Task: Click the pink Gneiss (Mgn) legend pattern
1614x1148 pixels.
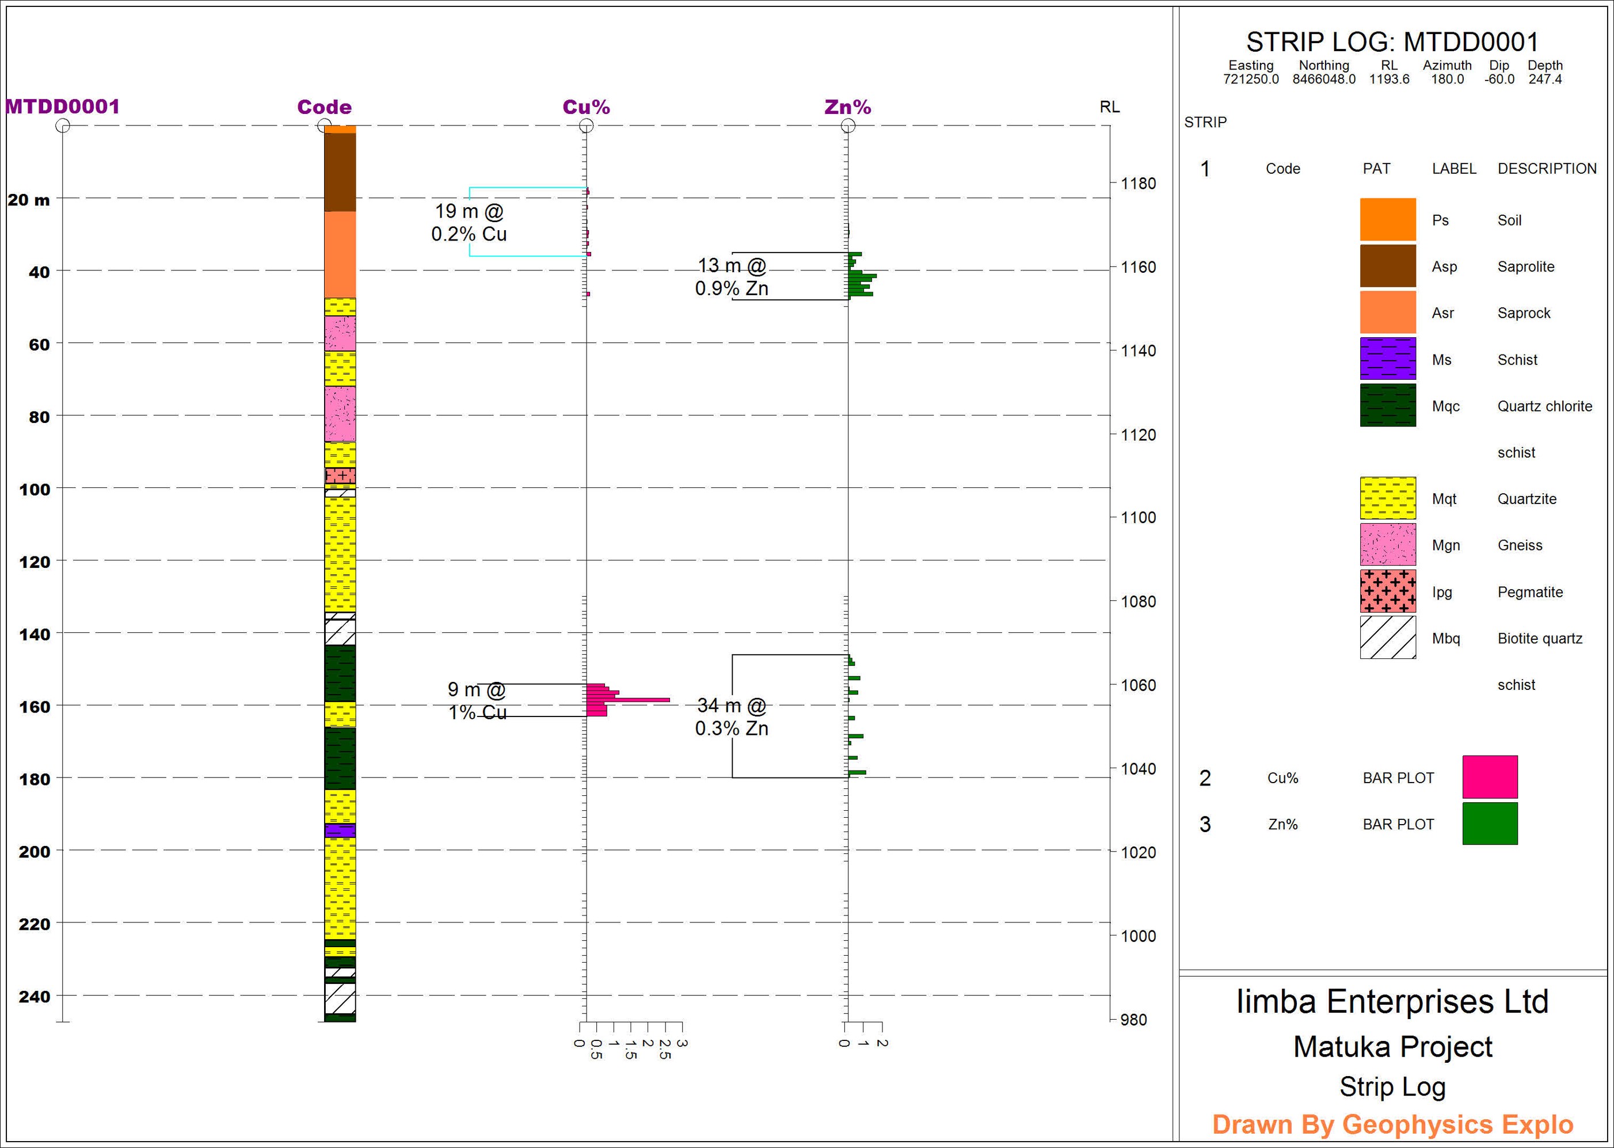Action: coord(1388,544)
